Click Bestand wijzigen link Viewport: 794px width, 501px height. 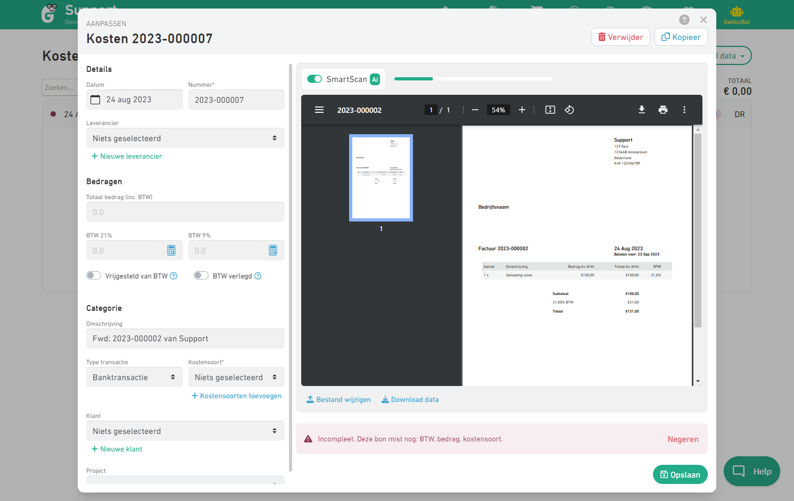(x=338, y=399)
